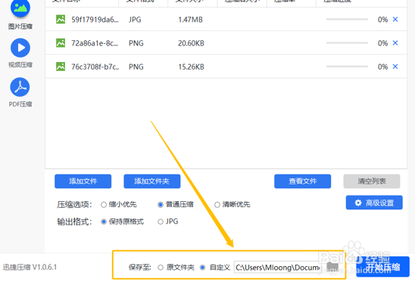This screenshot has width=415, height=285.
Task: Click the image icon of the 59f17919da6 file
Action: [61, 20]
